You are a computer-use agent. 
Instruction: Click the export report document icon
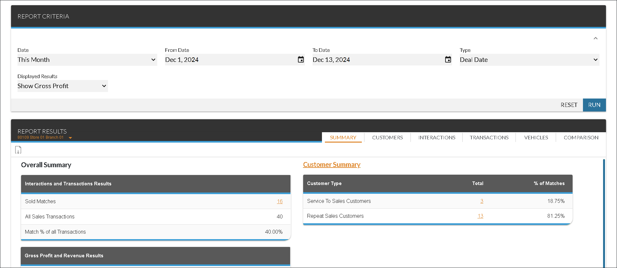(18, 150)
